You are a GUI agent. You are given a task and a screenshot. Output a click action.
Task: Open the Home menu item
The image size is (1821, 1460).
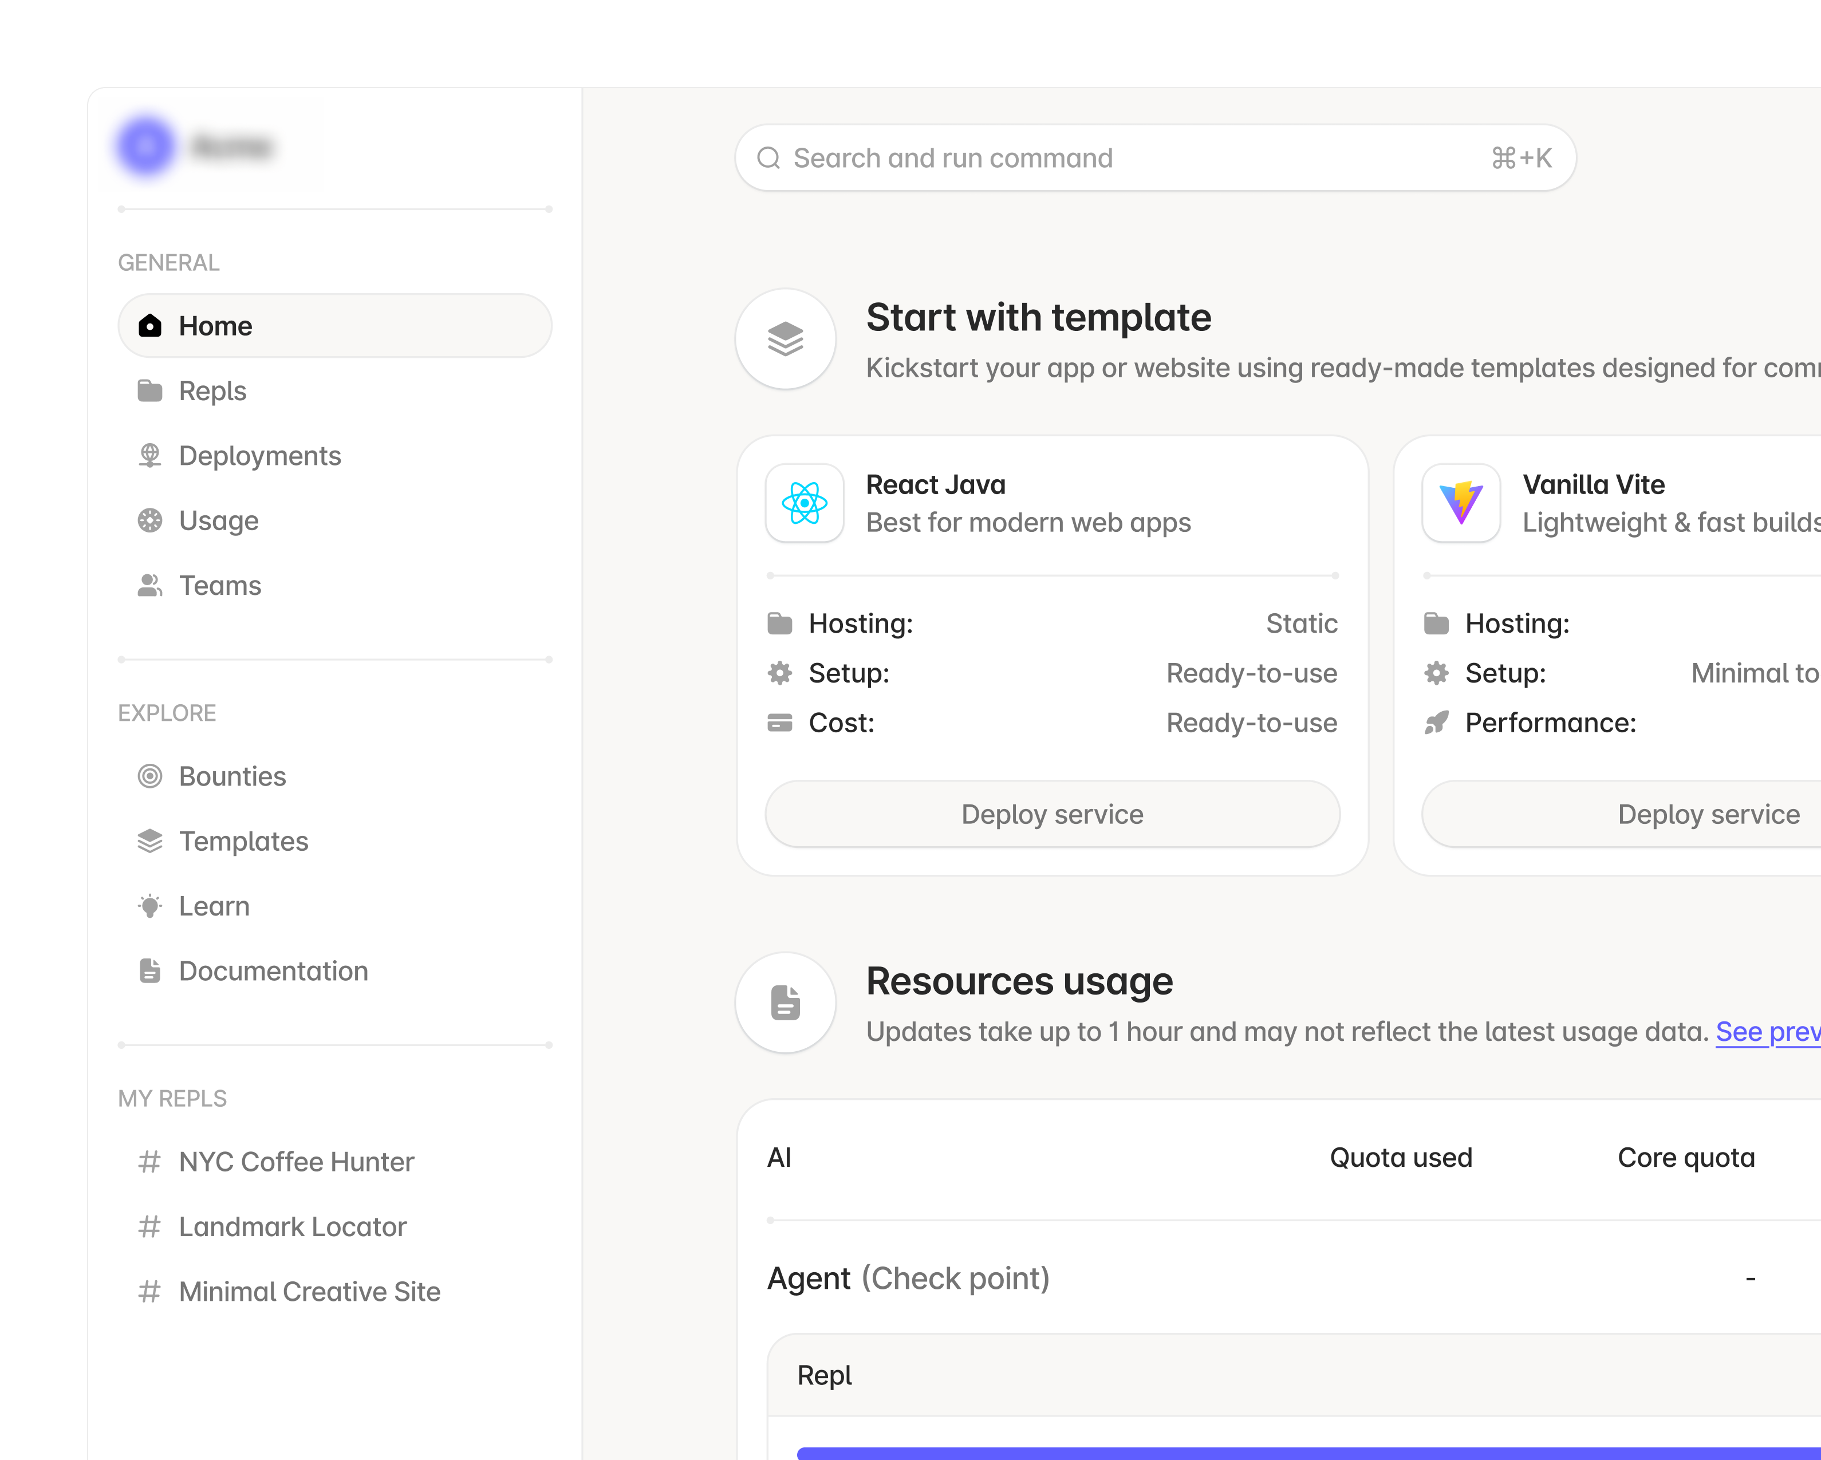[x=336, y=326]
